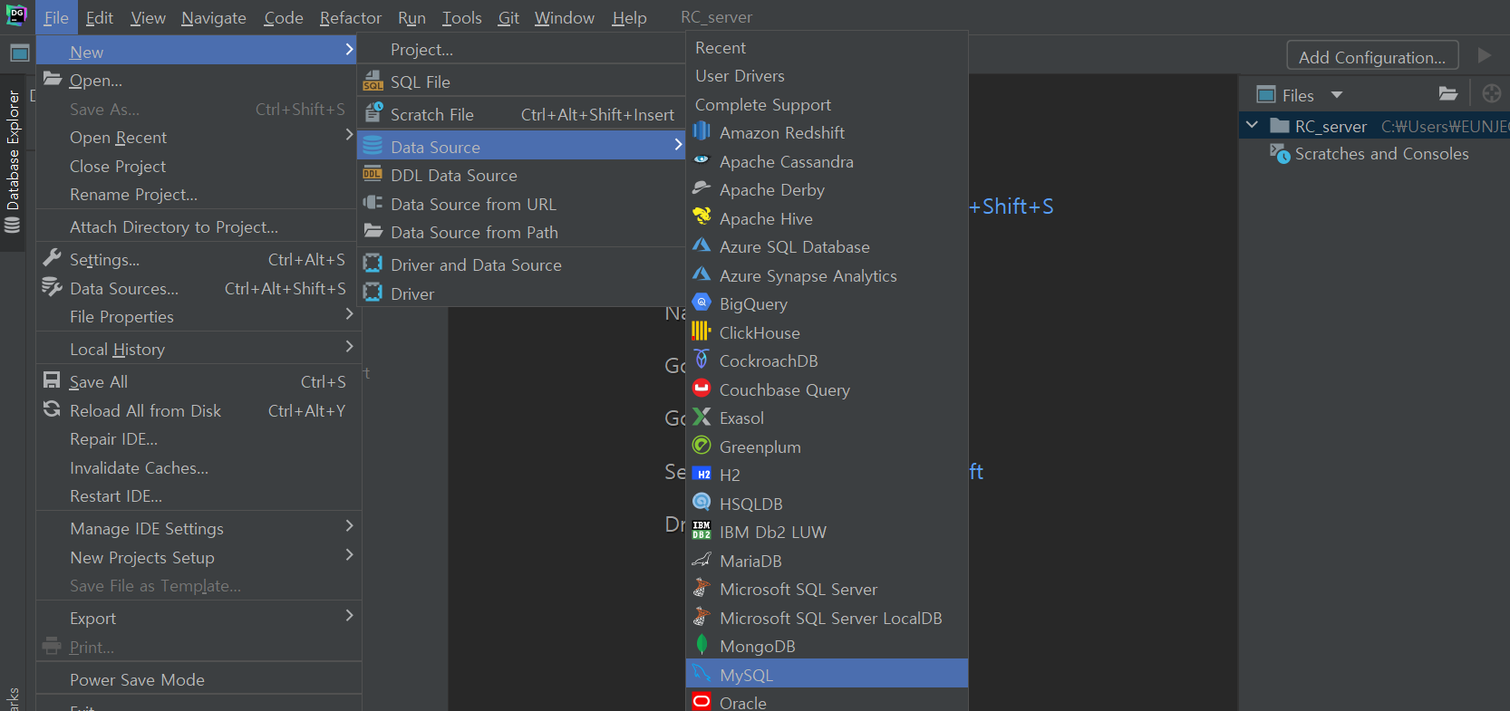This screenshot has width=1510, height=711.
Task: Click the Save All disk icon
Action: 52,380
